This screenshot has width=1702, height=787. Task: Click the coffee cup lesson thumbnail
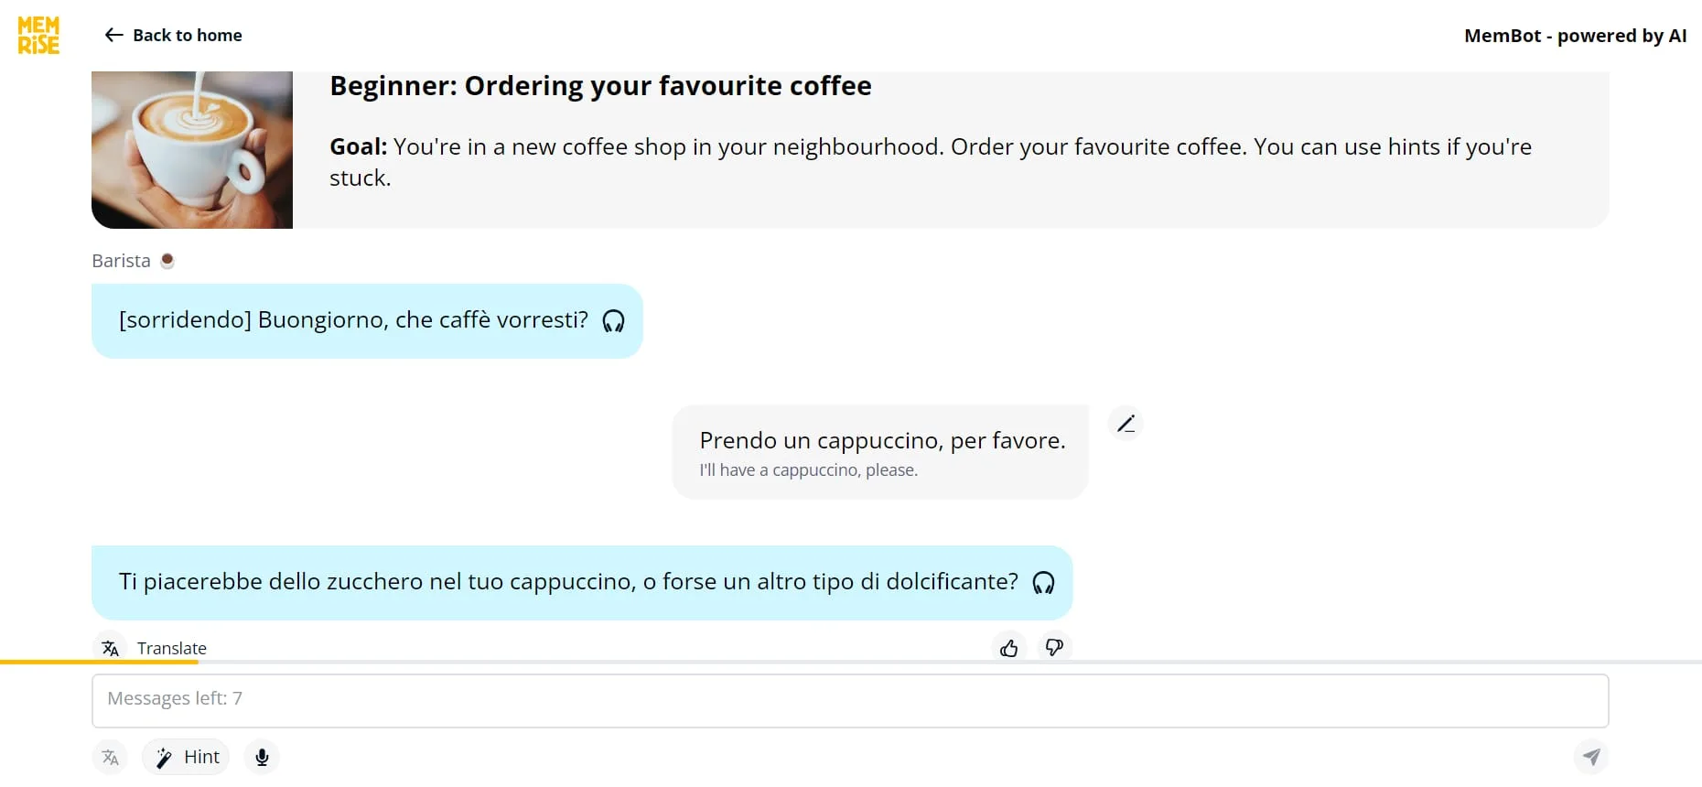tap(192, 149)
